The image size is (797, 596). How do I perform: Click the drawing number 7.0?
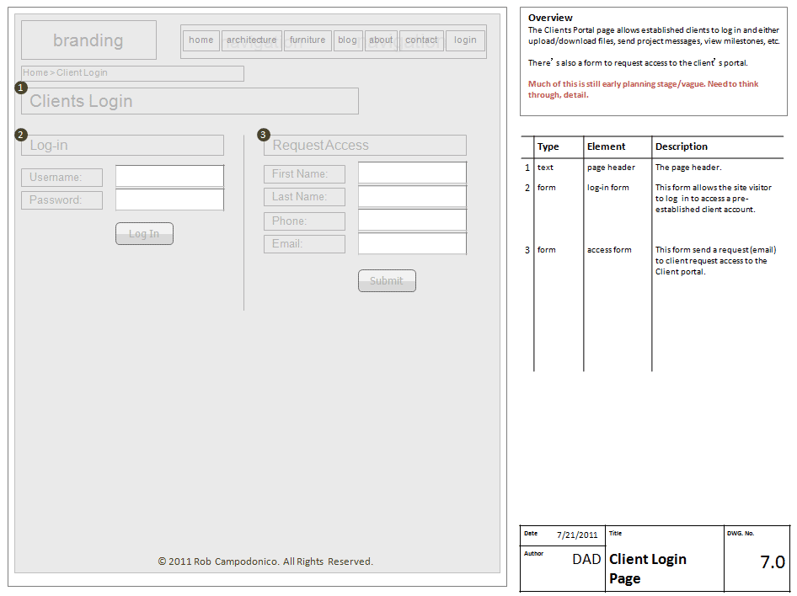point(773,562)
